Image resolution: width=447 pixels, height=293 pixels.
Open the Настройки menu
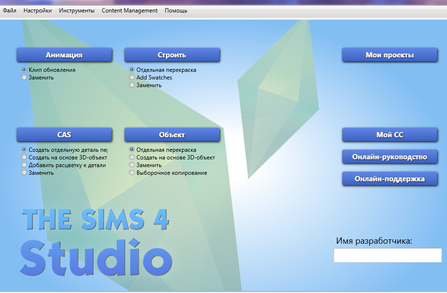(x=37, y=11)
